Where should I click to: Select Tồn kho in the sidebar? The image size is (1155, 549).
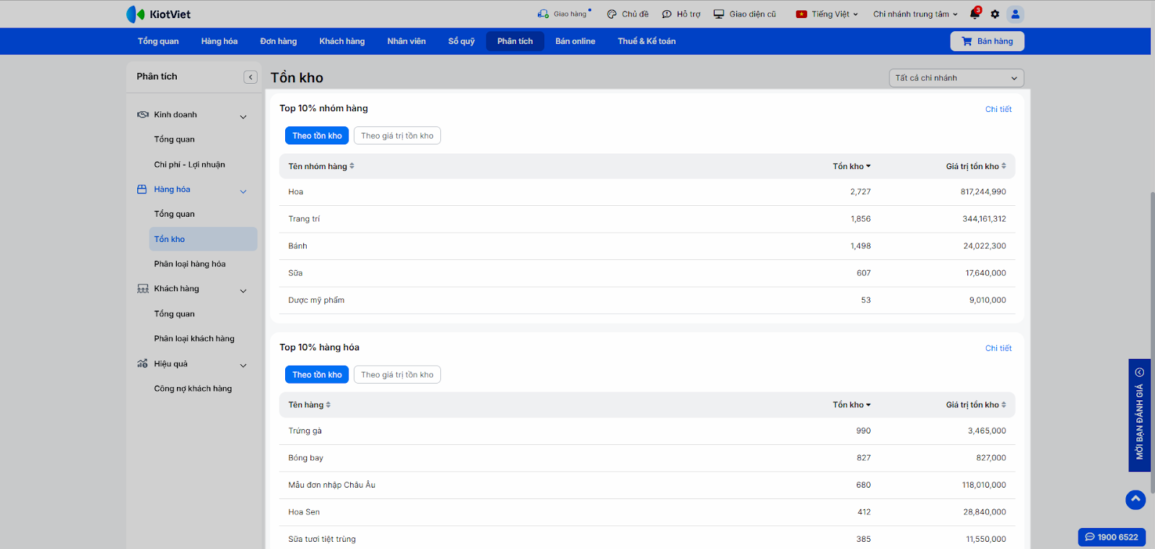tap(204, 239)
